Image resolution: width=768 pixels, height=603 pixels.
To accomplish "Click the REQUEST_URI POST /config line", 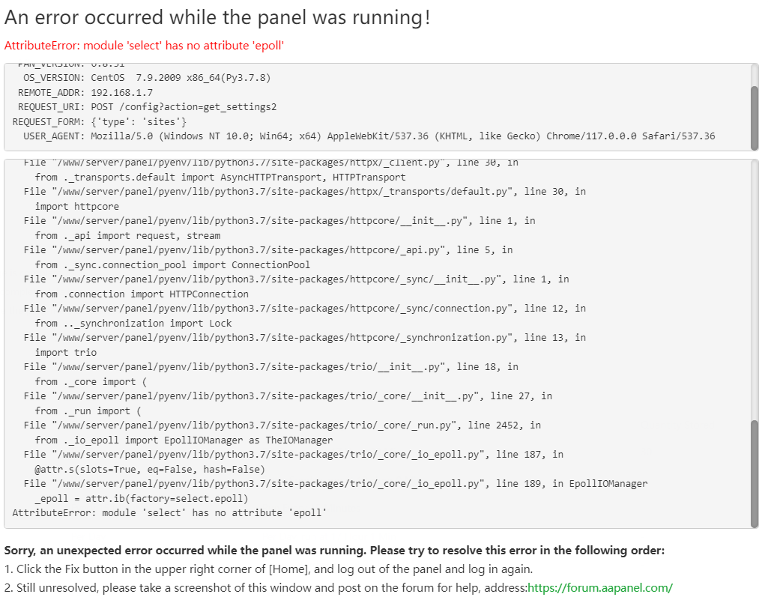I will [x=147, y=107].
